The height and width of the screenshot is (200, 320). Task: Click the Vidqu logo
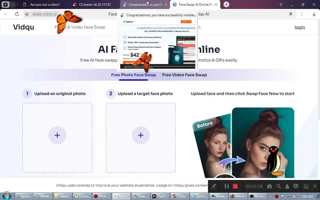coord(23,27)
